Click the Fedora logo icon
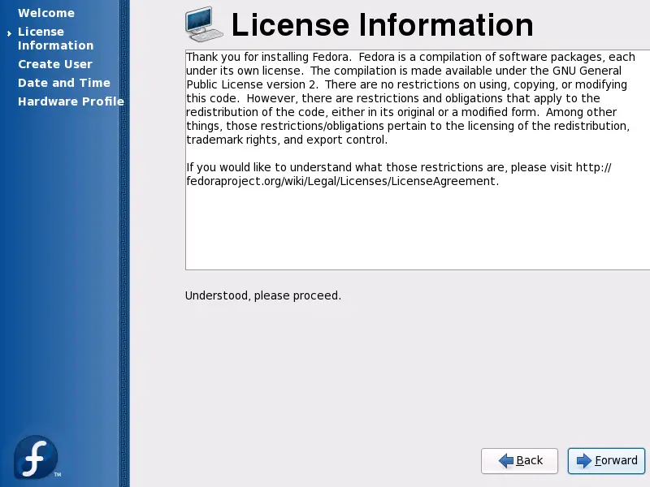 (x=36, y=457)
